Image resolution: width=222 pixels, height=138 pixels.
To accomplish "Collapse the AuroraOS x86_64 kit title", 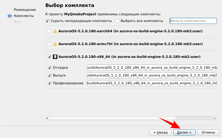I will click(x=129, y=57).
